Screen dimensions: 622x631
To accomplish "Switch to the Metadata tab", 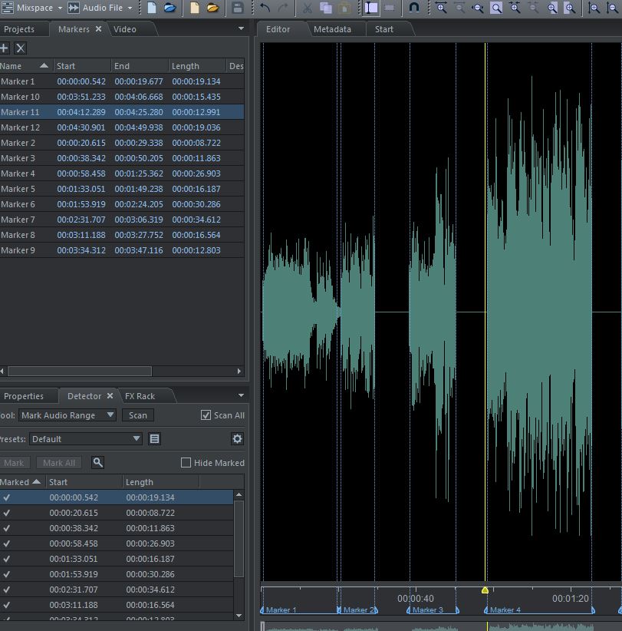I will click(x=332, y=29).
